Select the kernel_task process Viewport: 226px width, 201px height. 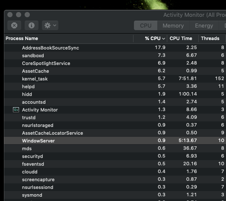pos(115,79)
